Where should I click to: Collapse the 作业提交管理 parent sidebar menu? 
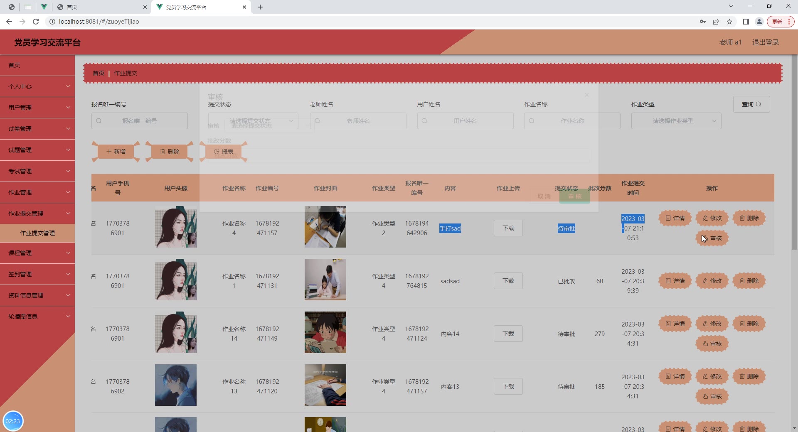37,214
